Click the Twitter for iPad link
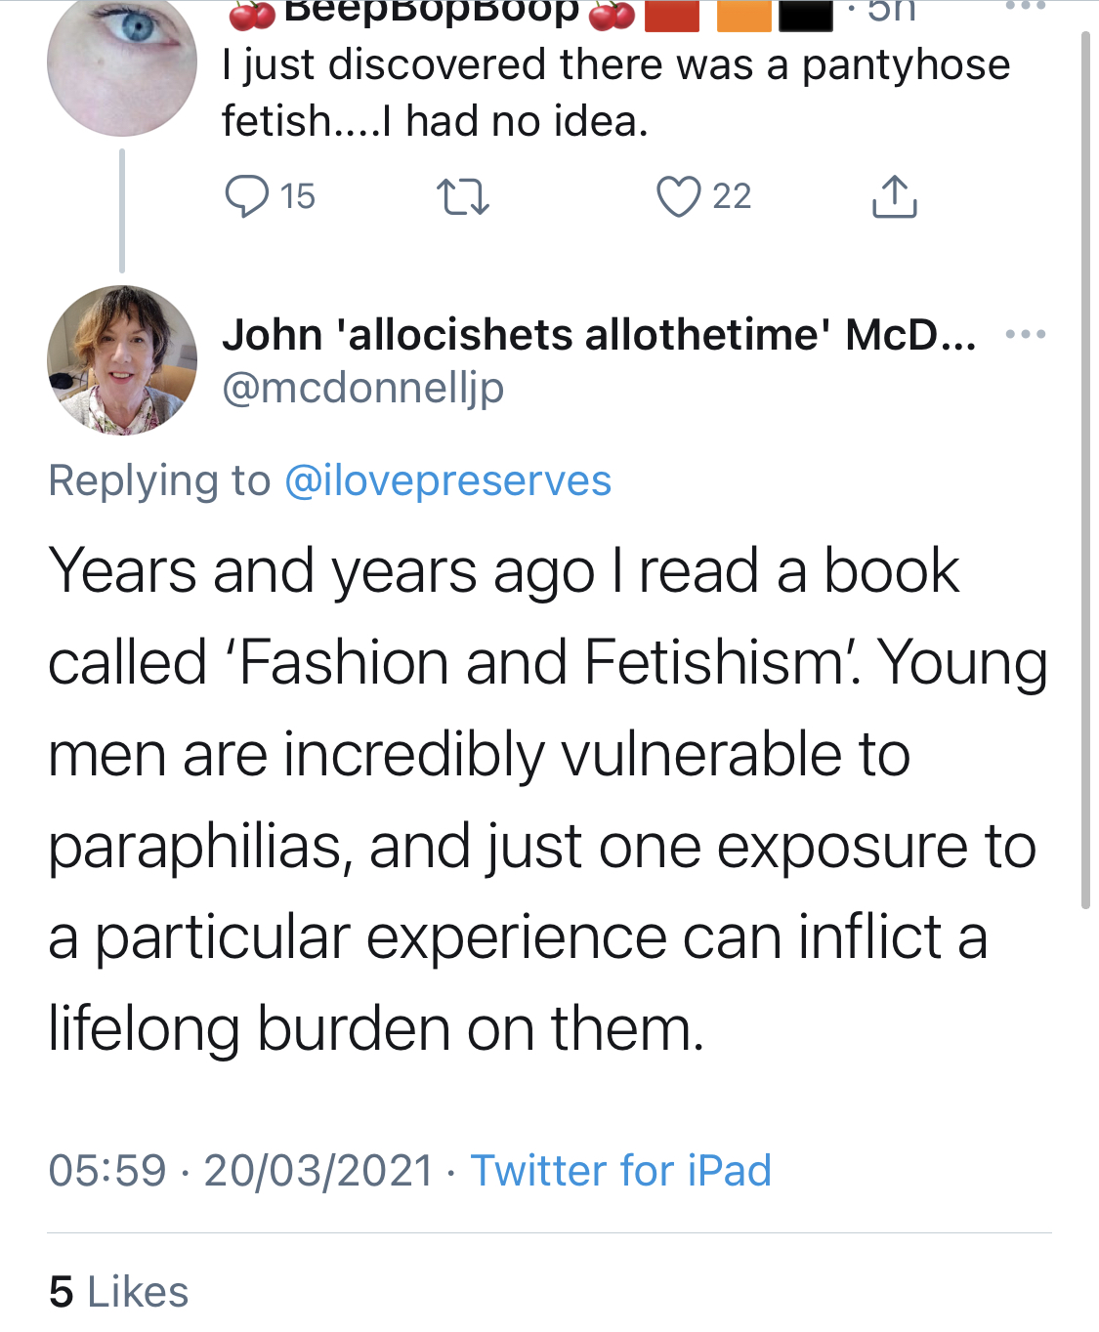Screen dimensions: 1099x1332 click(620, 1170)
